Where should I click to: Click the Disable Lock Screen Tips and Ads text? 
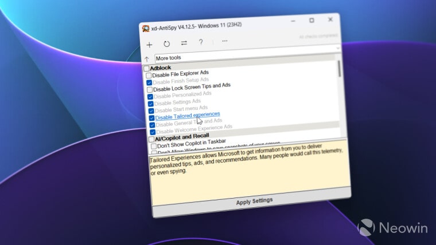coord(192,87)
